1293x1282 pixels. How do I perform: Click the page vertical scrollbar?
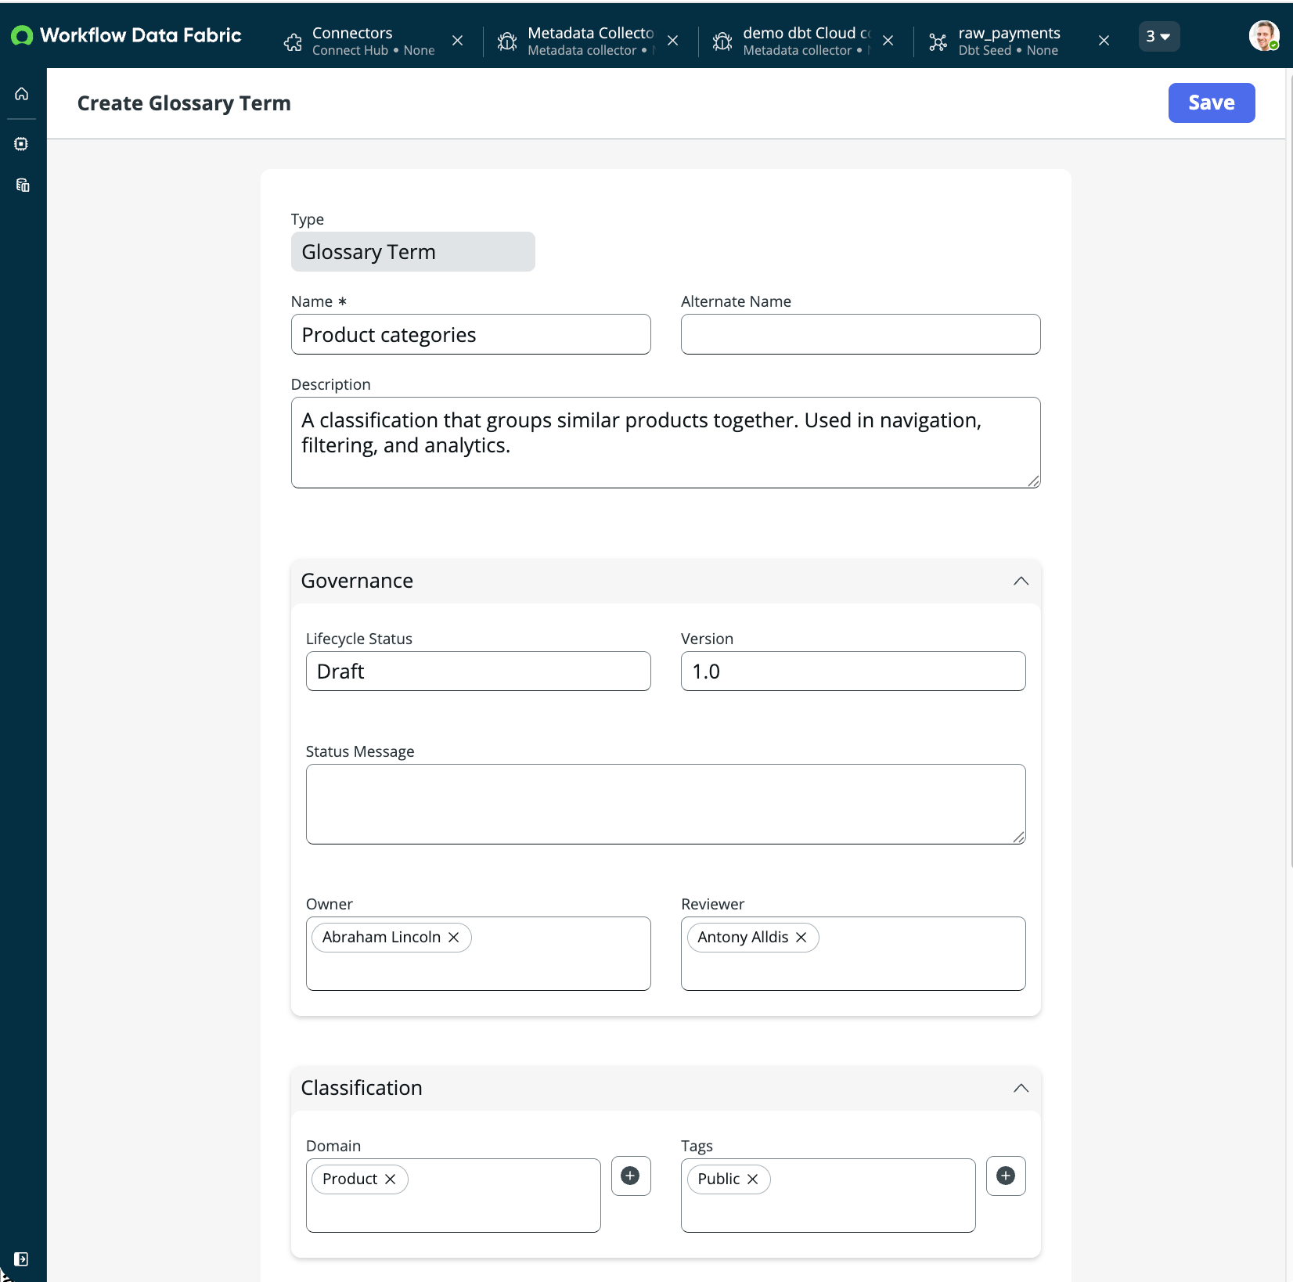tap(1289, 470)
